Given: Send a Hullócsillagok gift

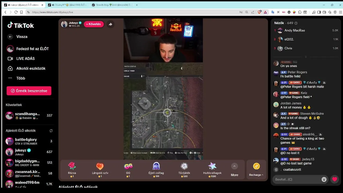Looking at the screenshot, I should point(212,170).
